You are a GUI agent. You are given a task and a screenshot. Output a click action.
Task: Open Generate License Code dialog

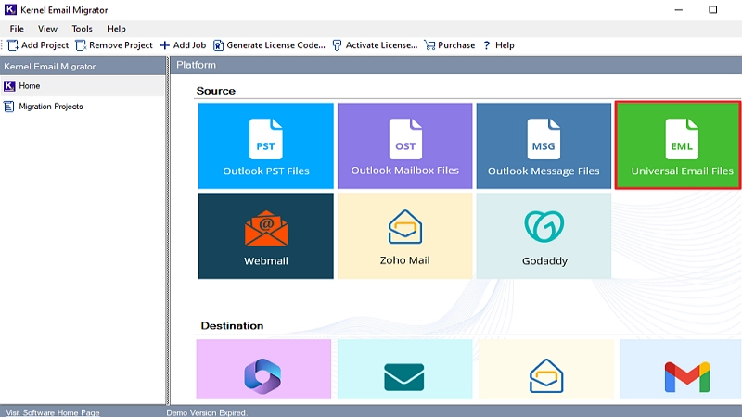pos(269,45)
